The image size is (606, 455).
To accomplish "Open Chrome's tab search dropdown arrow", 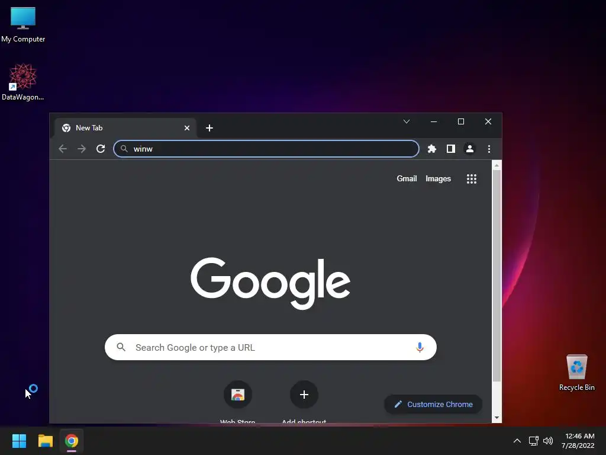I will pos(407,121).
